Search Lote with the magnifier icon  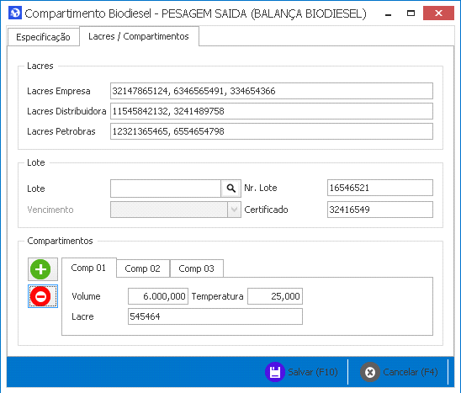231,189
